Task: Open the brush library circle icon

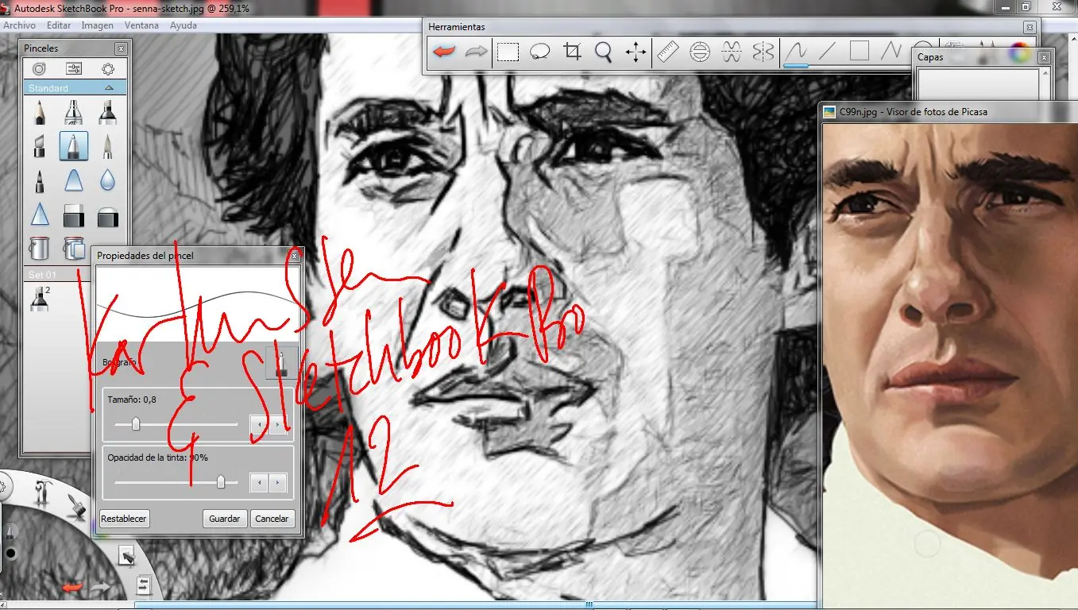Action: point(39,69)
